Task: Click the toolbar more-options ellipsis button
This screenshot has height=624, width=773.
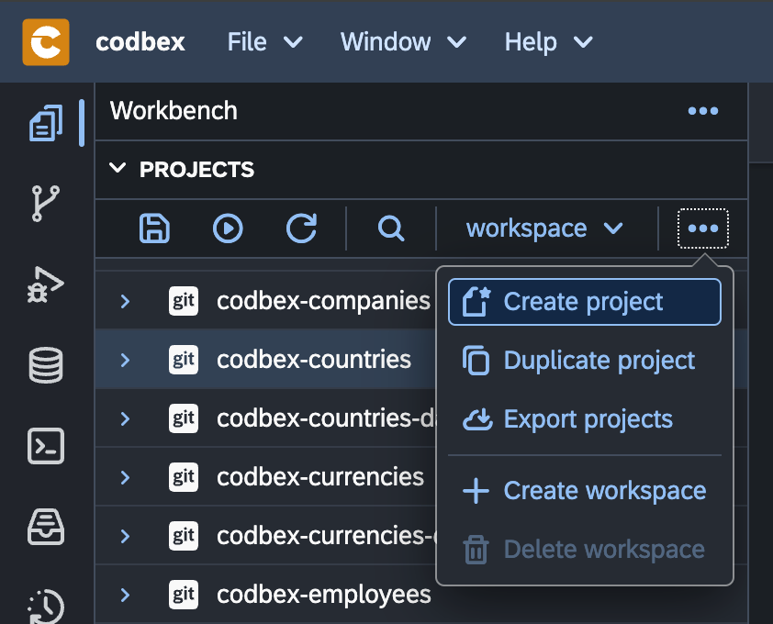Action: click(703, 228)
